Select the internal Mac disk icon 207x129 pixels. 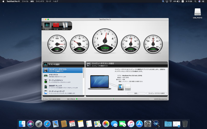click(121, 87)
